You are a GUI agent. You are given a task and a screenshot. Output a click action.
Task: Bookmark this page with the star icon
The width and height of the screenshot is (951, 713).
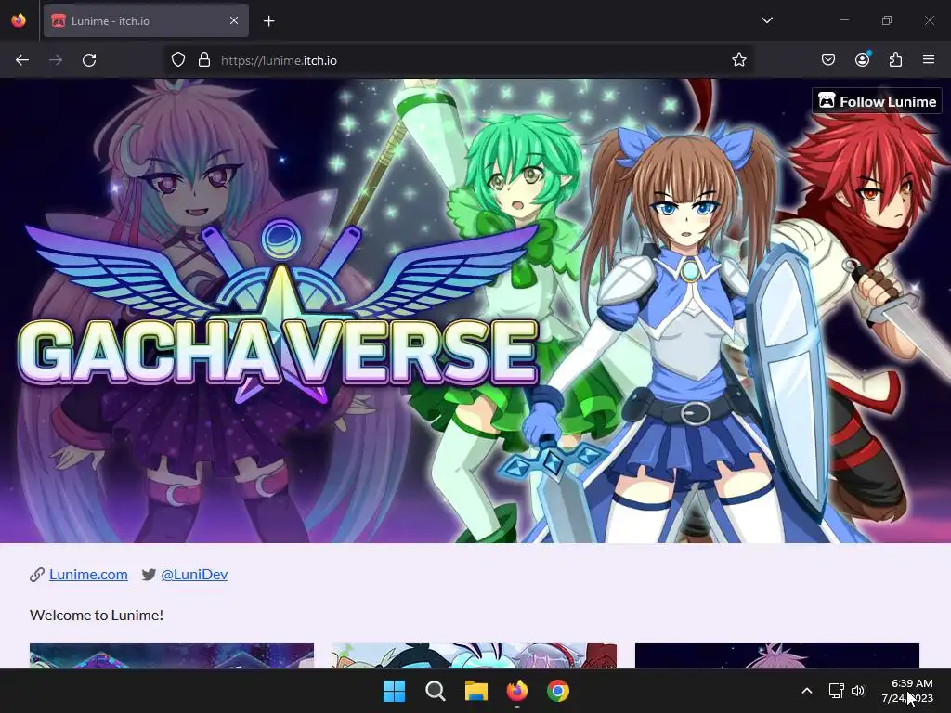[738, 60]
